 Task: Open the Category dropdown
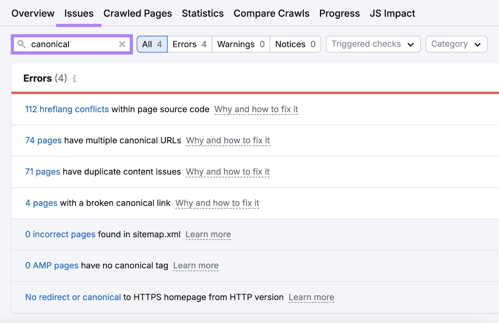[x=456, y=44]
